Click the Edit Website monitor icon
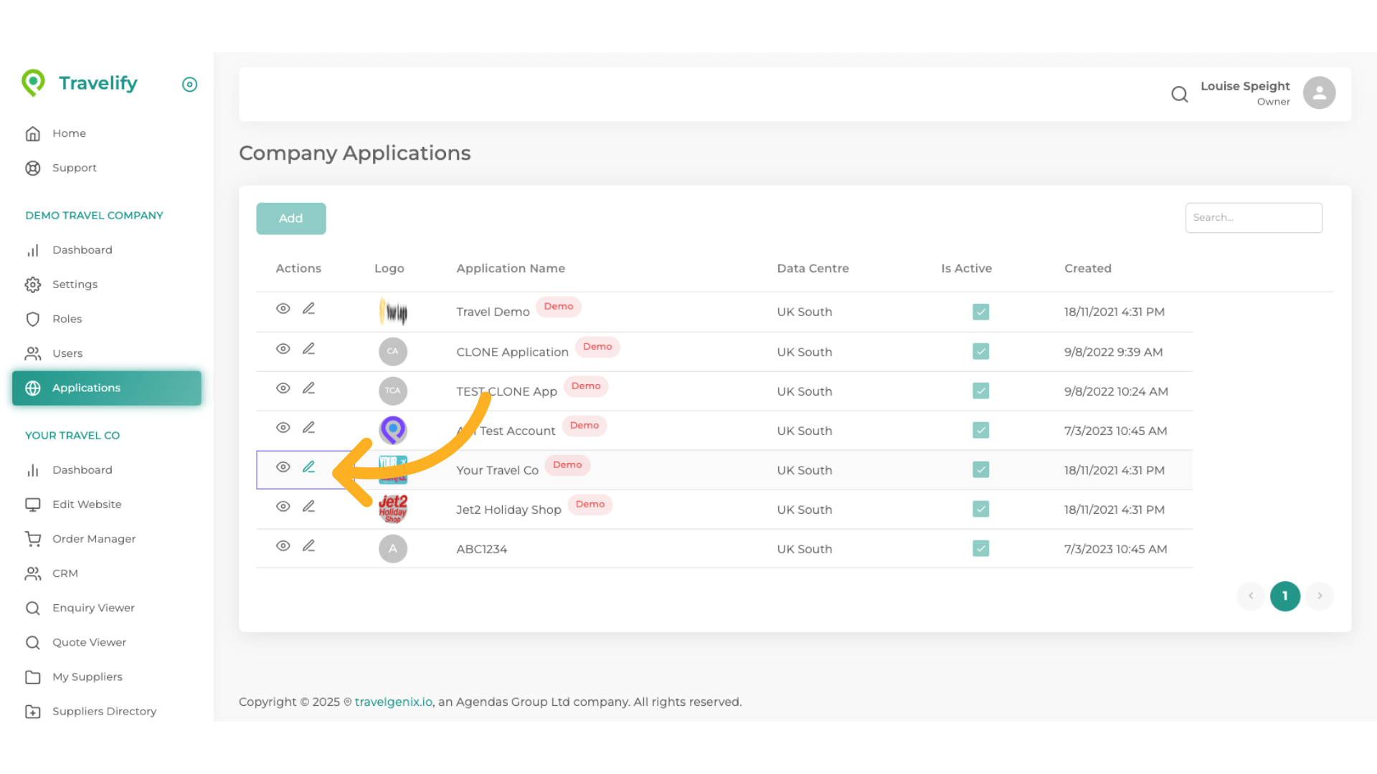The image size is (1377, 774). pyautogui.click(x=33, y=504)
